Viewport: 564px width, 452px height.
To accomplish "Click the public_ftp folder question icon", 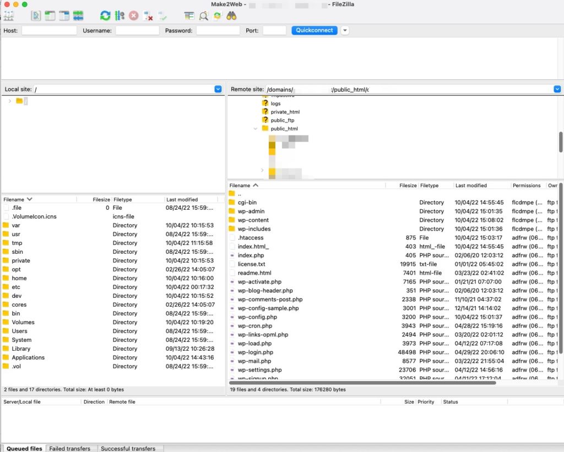I will [x=265, y=119].
